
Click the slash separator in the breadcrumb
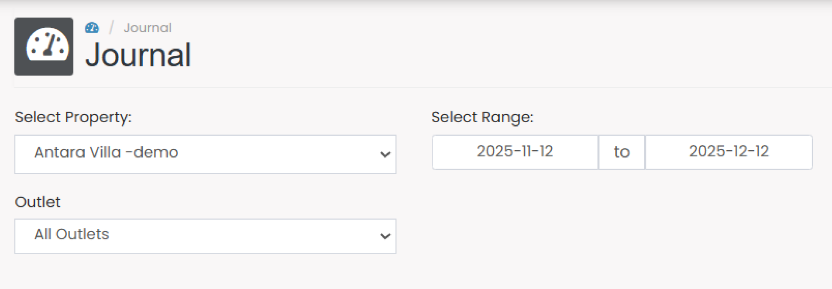(111, 28)
